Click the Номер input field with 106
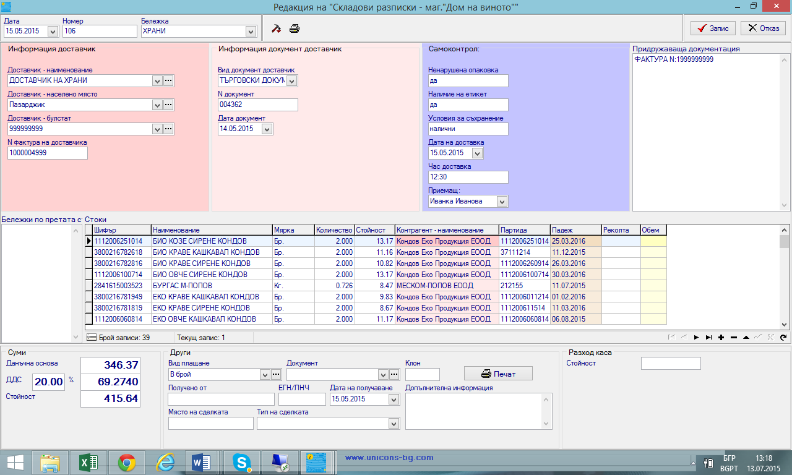 [x=100, y=31]
